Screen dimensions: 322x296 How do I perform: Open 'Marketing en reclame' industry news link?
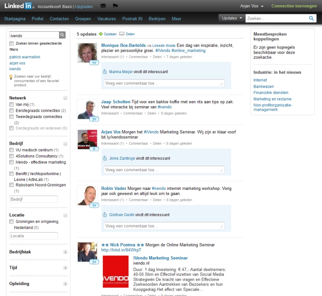tap(272, 99)
